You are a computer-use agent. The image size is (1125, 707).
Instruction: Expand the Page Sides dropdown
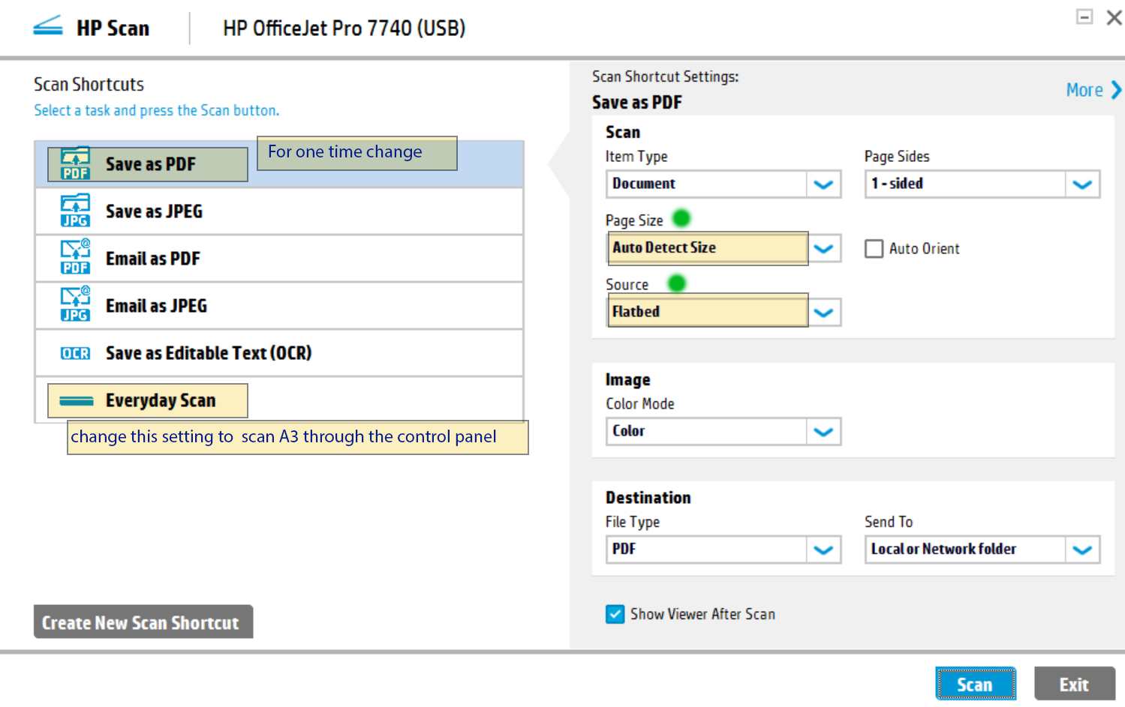click(x=1081, y=184)
